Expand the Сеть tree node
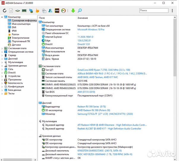Screen dimensions: 179x161 [x=2, y=69]
